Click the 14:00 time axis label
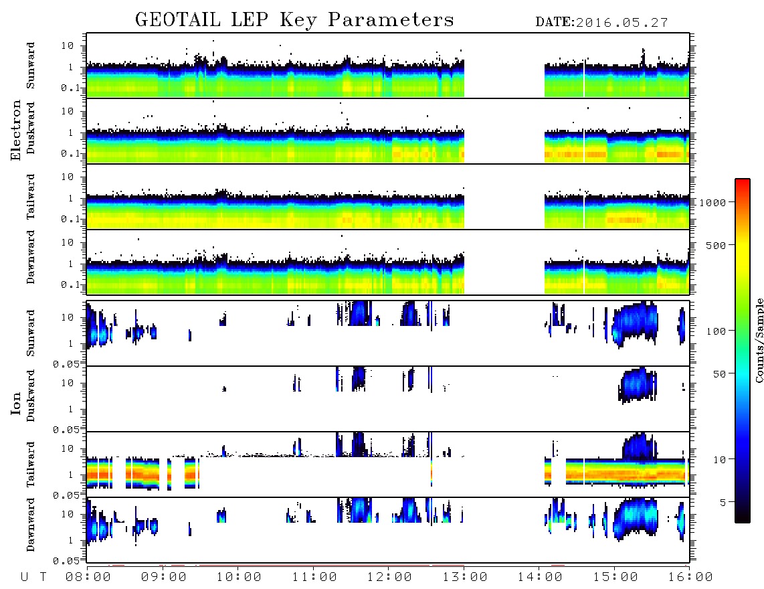The height and width of the screenshot is (589, 764). pos(540,578)
